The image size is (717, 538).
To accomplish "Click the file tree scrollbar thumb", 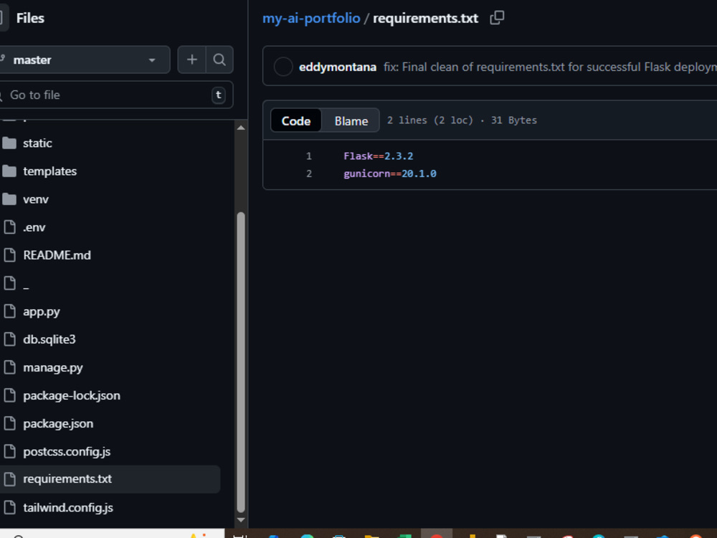I will pyautogui.click(x=241, y=362).
